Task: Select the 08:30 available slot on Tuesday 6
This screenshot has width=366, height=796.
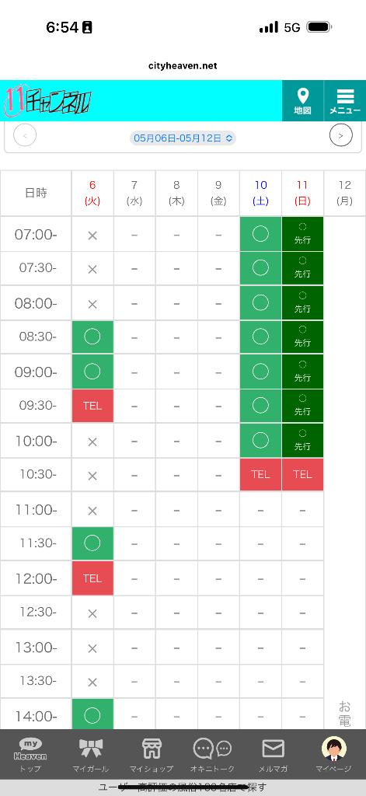Action: (92, 337)
